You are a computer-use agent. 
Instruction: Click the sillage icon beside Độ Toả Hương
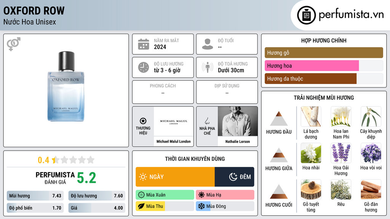pos(208,67)
